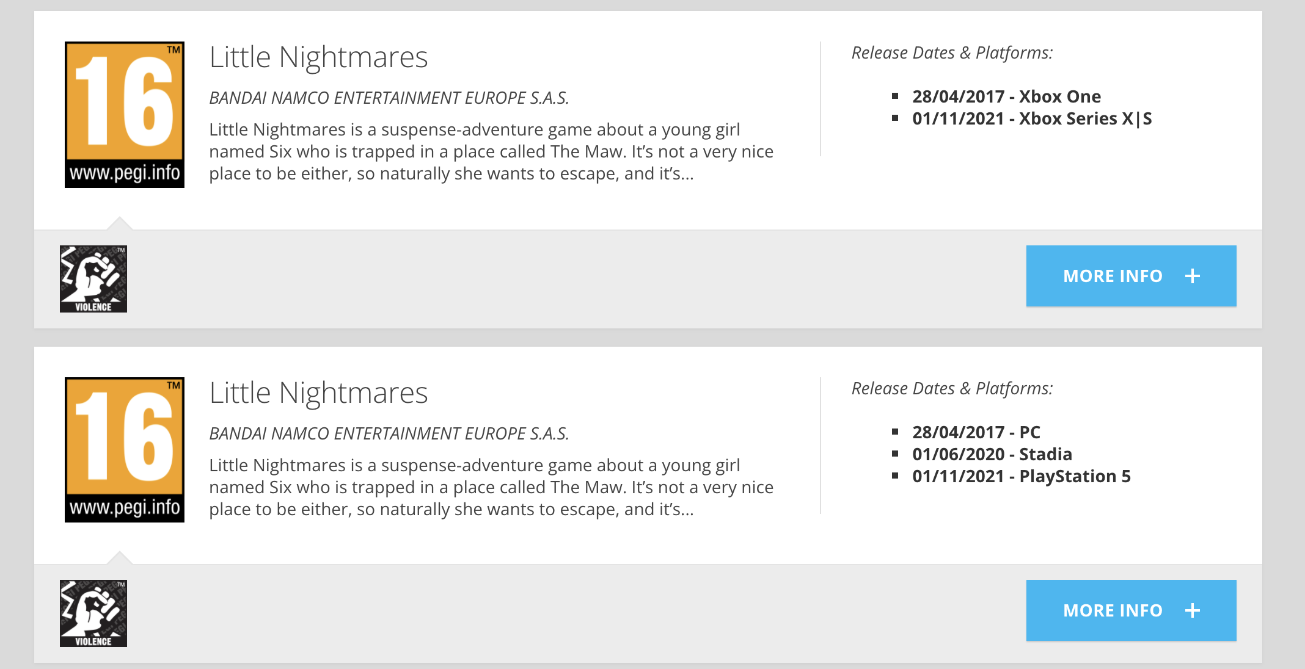Click game description text in second card
The height and width of the screenshot is (669, 1305).
[491, 487]
